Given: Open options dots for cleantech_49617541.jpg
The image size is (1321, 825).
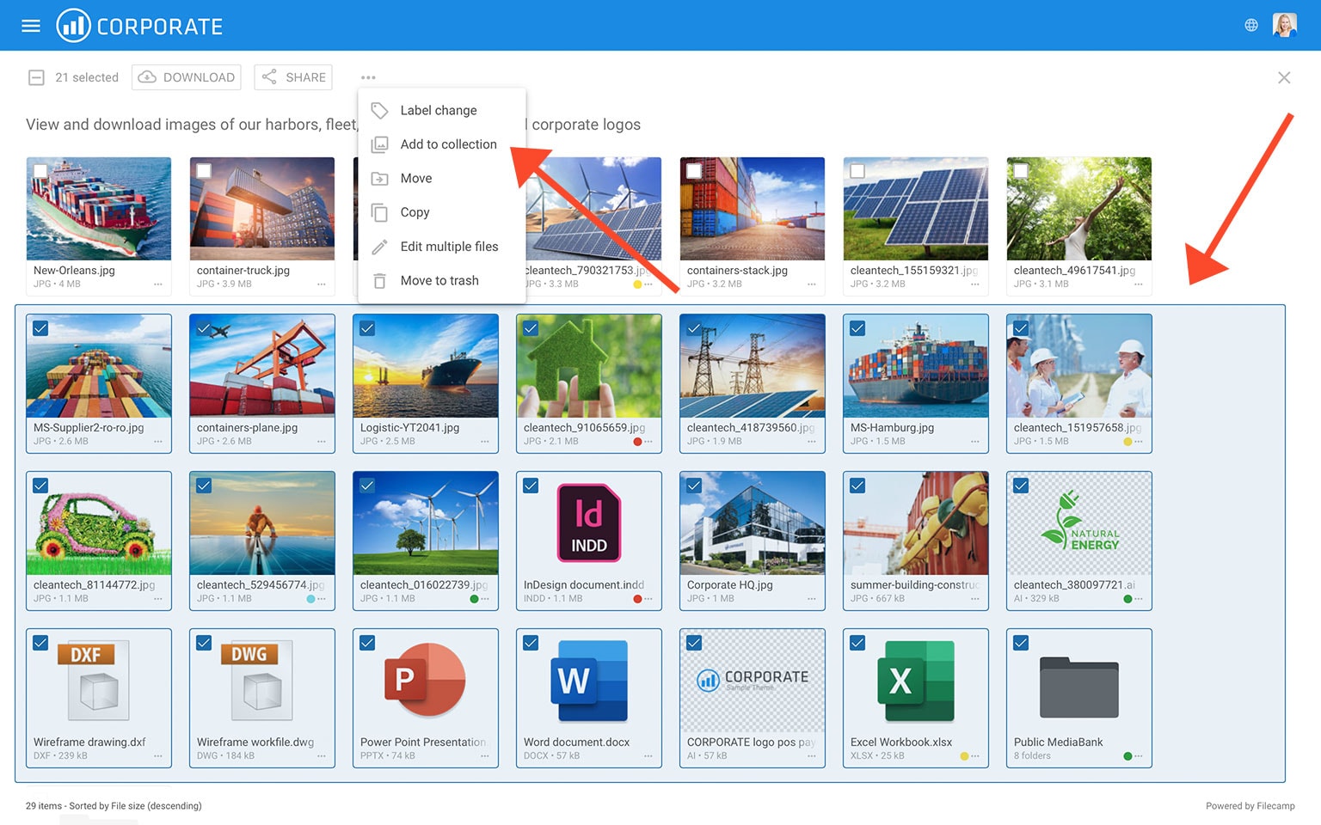Looking at the screenshot, I should coord(1139,284).
